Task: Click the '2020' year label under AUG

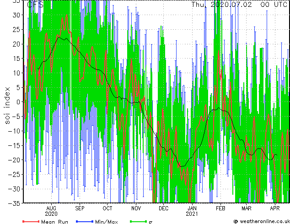Action: pyautogui.click(x=51, y=214)
